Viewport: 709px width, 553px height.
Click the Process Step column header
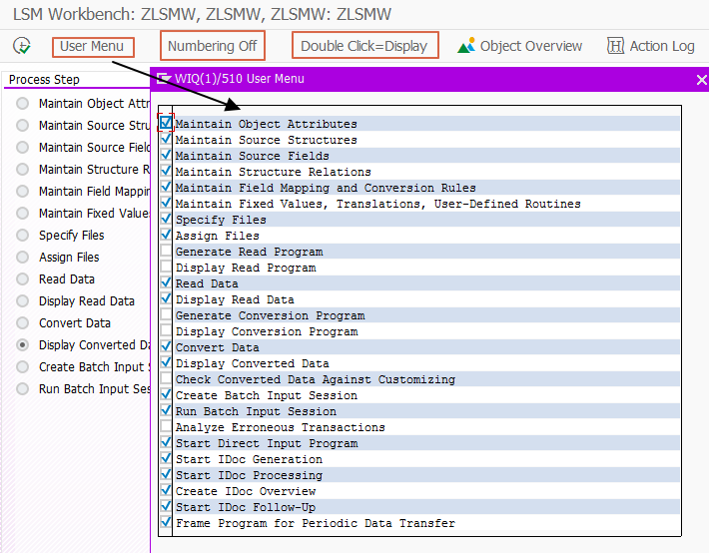(x=44, y=80)
